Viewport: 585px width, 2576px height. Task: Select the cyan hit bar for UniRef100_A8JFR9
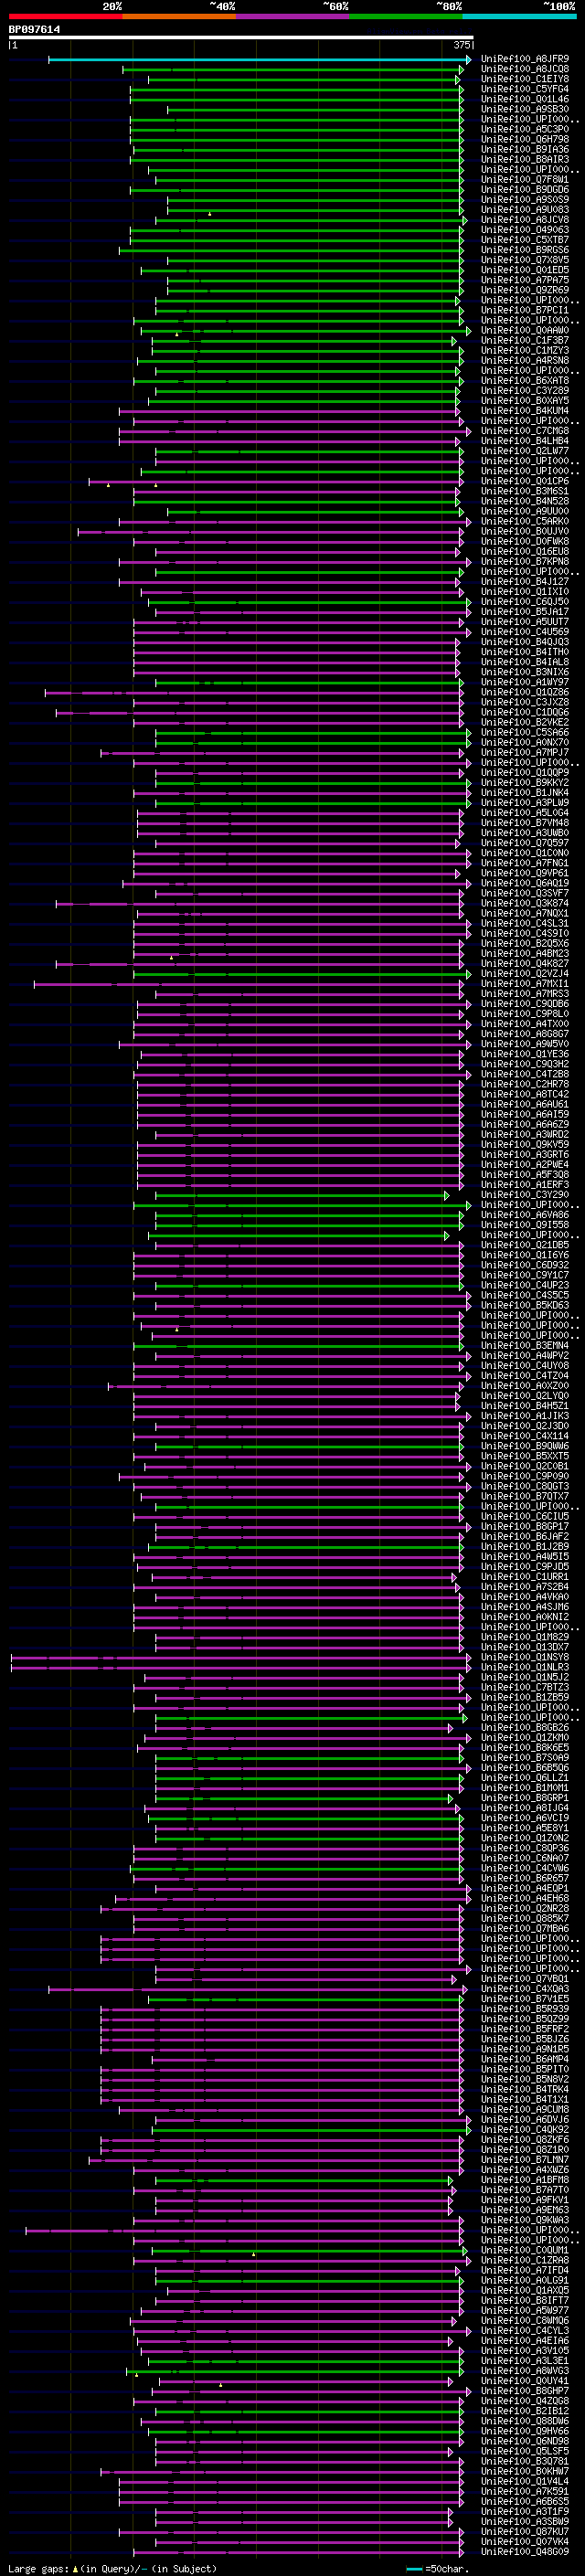(x=259, y=60)
